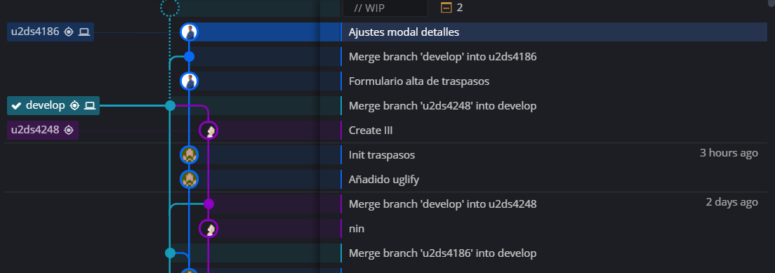The image size is (775, 273).
Task: Click avatar node of 'nin' commit
Action: point(208,229)
